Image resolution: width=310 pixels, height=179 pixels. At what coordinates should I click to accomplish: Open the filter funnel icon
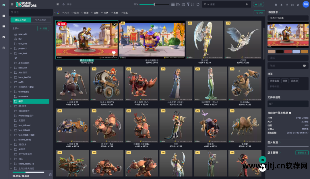[188, 4]
